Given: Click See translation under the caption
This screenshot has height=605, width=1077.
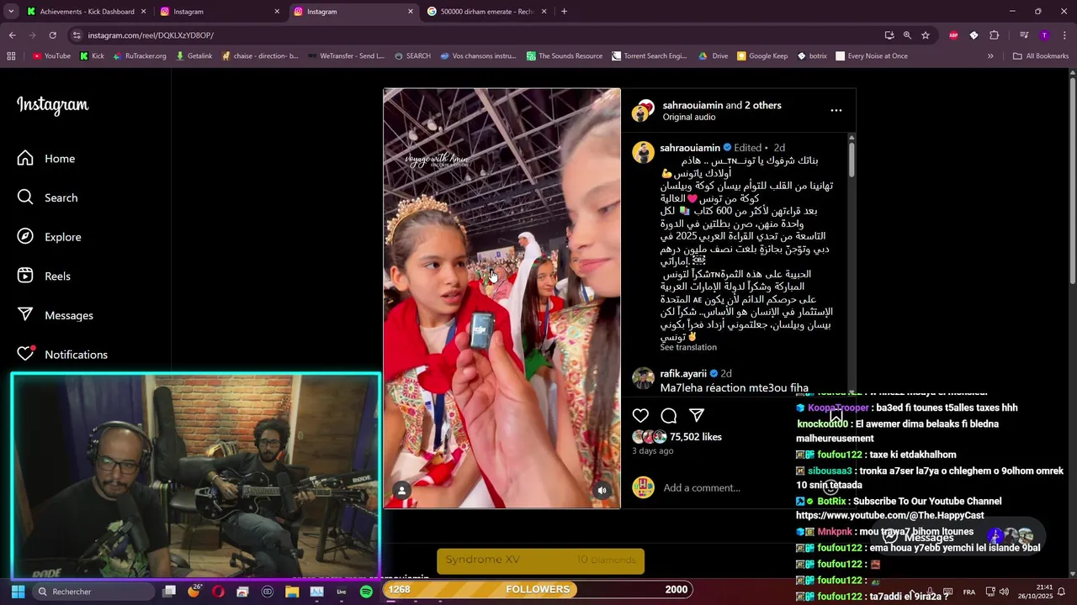Looking at the screenshot, I should click(x=688, y=347).
